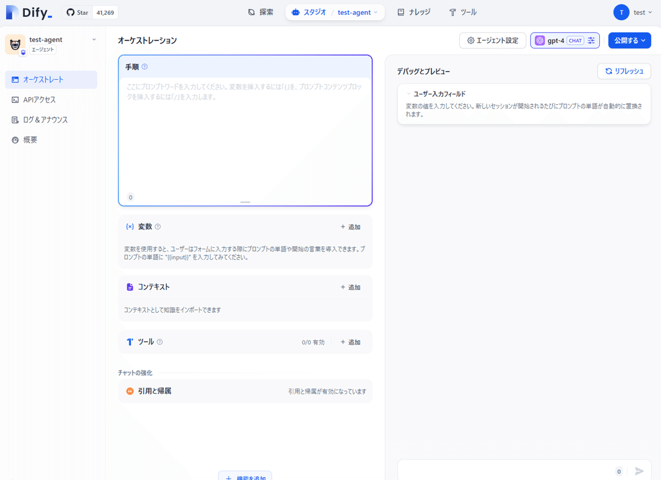Image resolution: width=661 pixels, height=480 pixels.
Task: Click the send arrow in the chat box
Action: tap(640, 471)
